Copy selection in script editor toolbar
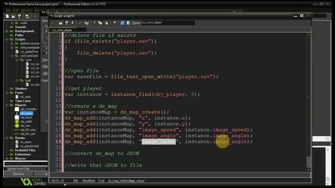This screenshot has height=188, width=335. pyautogui.click(x=100, y=23)
